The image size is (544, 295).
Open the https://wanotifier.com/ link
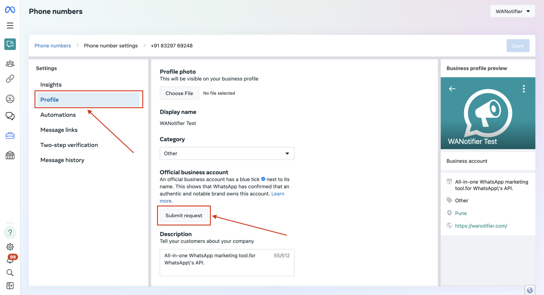(481, 226)
